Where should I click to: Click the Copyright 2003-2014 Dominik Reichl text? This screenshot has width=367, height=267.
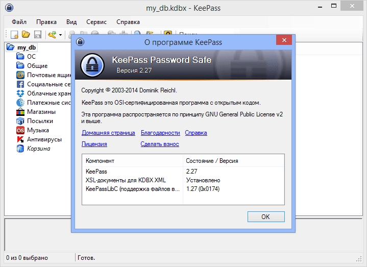pos(129,90)
